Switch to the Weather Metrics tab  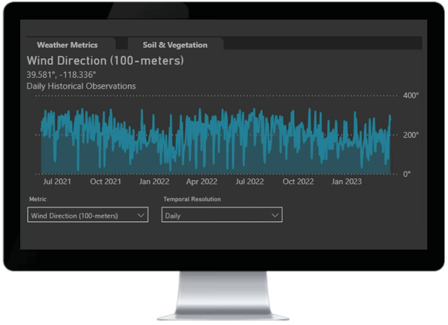pos(67,45)
